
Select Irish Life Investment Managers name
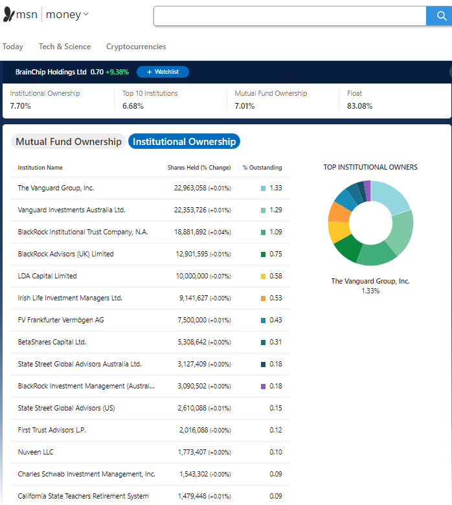pyautogui.click(x=70, y=298)
